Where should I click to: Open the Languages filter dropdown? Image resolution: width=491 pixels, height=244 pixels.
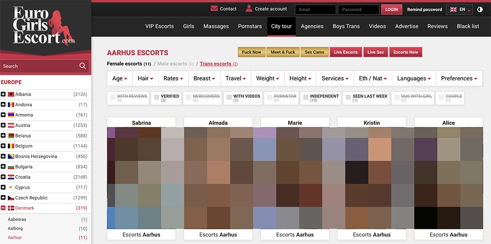[x=413, y=78]
